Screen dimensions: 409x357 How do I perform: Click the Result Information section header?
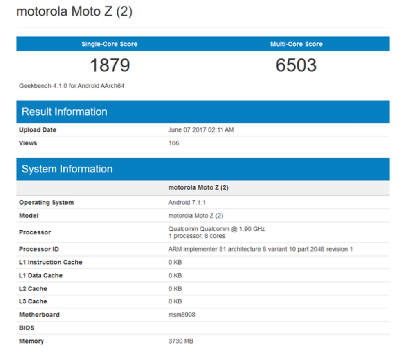[x=64, y=112]
